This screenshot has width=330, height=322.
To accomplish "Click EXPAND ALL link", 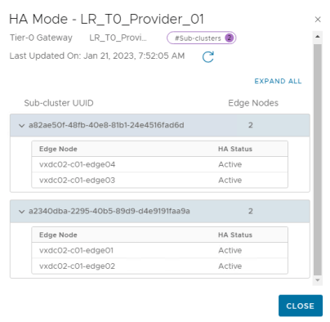I will coord(278,81).
